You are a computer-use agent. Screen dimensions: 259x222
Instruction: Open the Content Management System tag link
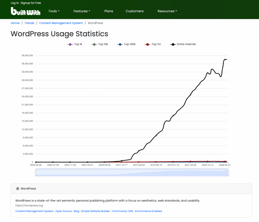(x=34, y=211)
